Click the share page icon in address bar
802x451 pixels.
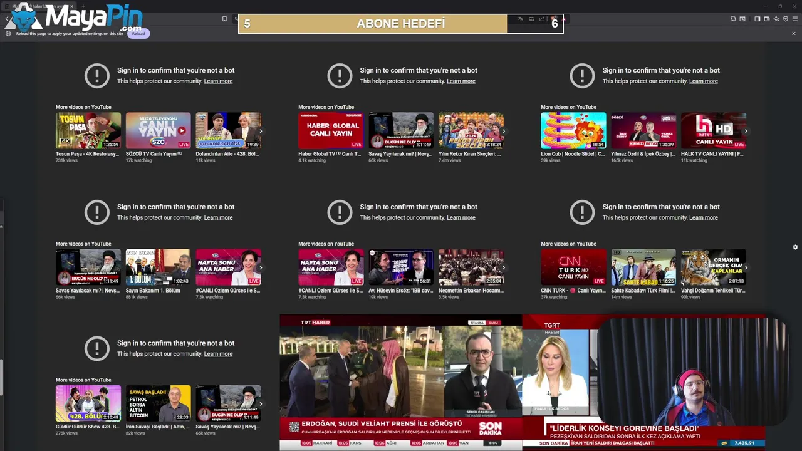542,19
